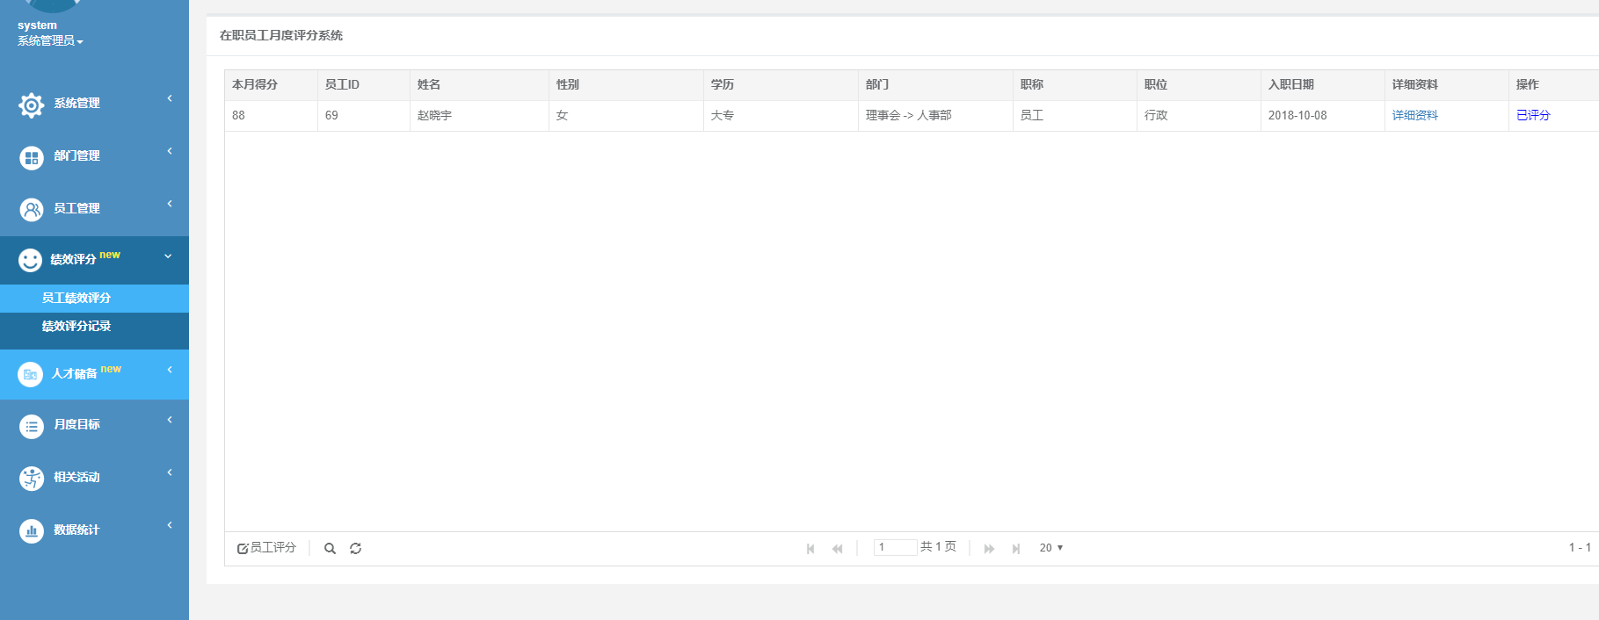Click the 员工评分 button in footer
Viewport: 1599px width, 620px height.
click(266, 548)
